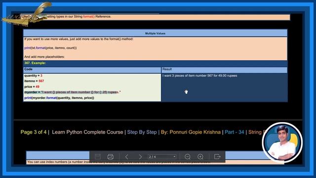Screen dimensions: 316x178
Task: Click the golden feather quill logo
Action: tap(27, 14)
